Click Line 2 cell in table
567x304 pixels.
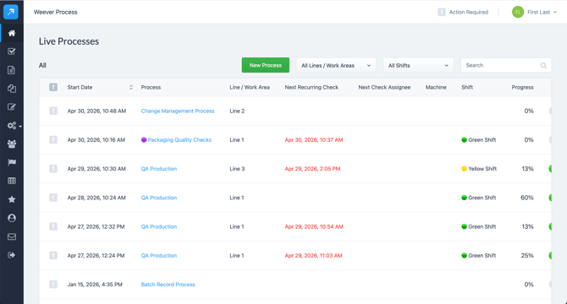tap(237, 111)
